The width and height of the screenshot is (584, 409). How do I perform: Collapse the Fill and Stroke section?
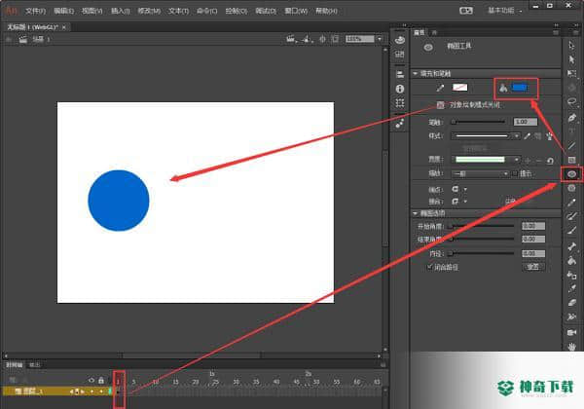pyautogui.click(x=416, y=73)
